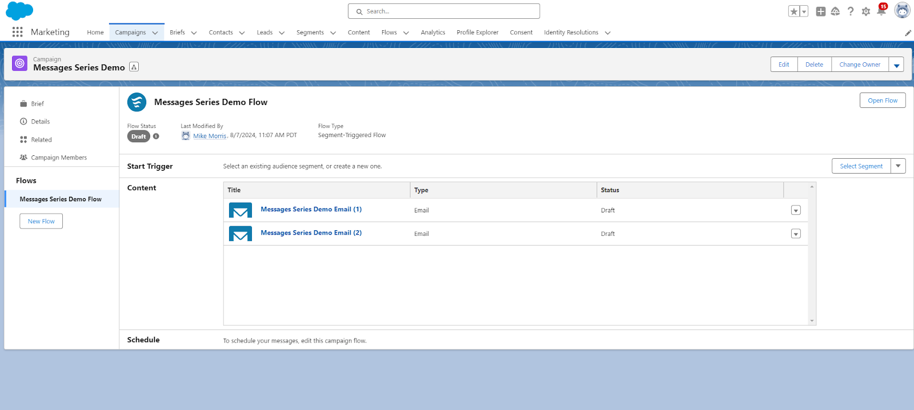Image resolution: width=914 pixels, height=410 pixels.
Task: Click the Status column header
Action: click(x=690, y=190)
